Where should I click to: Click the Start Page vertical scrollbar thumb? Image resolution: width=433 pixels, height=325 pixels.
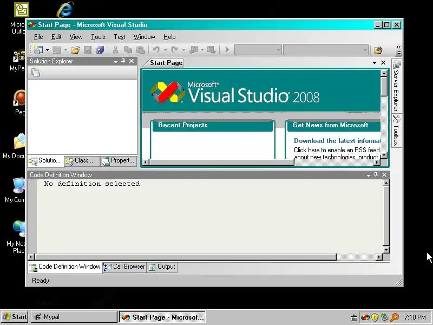click(384, 87)
